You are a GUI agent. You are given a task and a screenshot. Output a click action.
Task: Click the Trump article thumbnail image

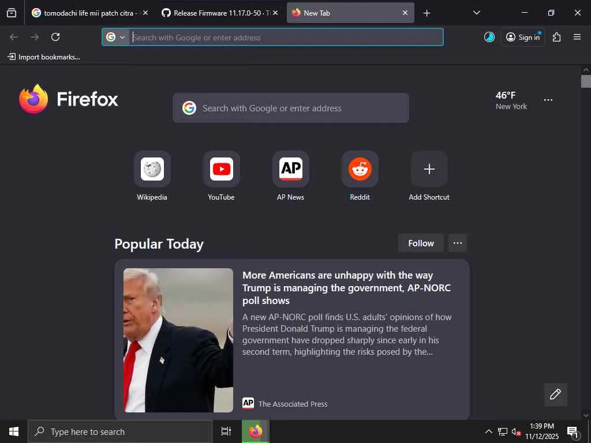[x=178, y=340]
